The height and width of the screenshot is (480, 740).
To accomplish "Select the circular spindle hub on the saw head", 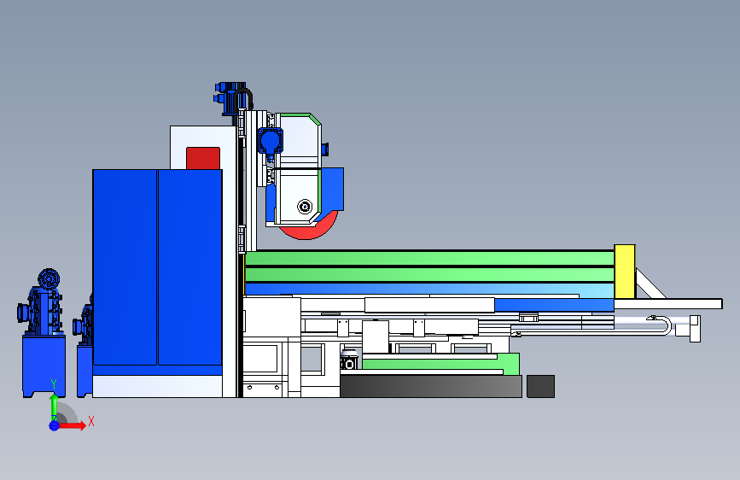I will (x=305, y=207).
